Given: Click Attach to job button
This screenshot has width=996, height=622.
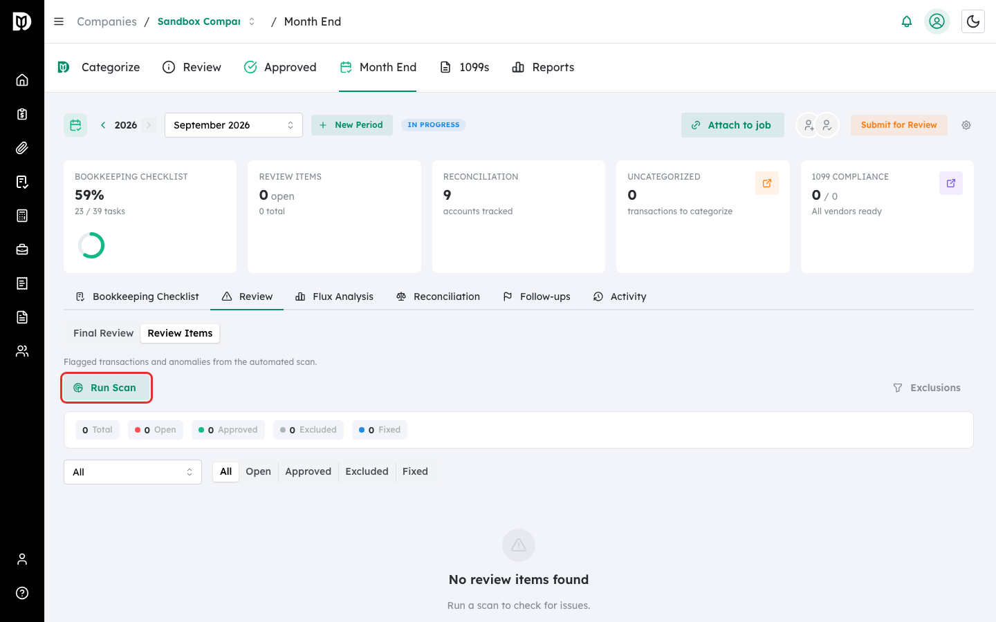Looking at the screenshot, I should coord(732,125).
